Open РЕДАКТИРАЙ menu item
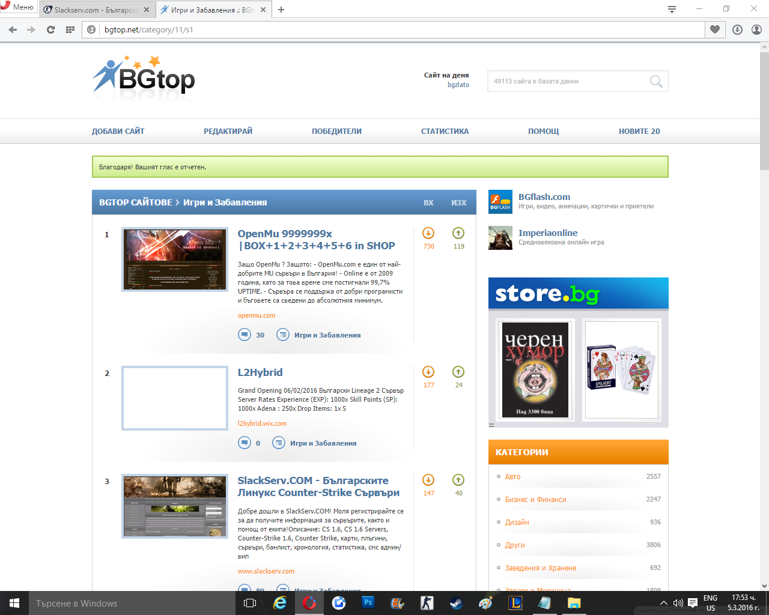The width and height of the screenshot is (769, 615). [228, 131]
